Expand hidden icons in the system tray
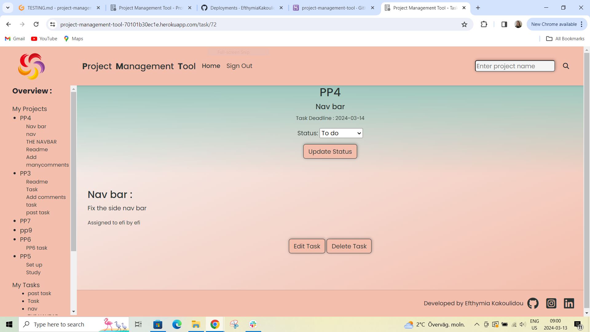 [477, 324]
